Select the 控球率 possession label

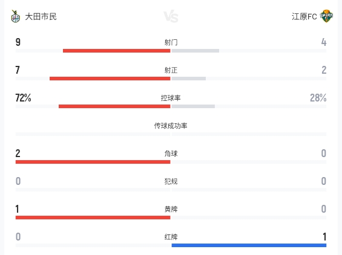[171, 98]
